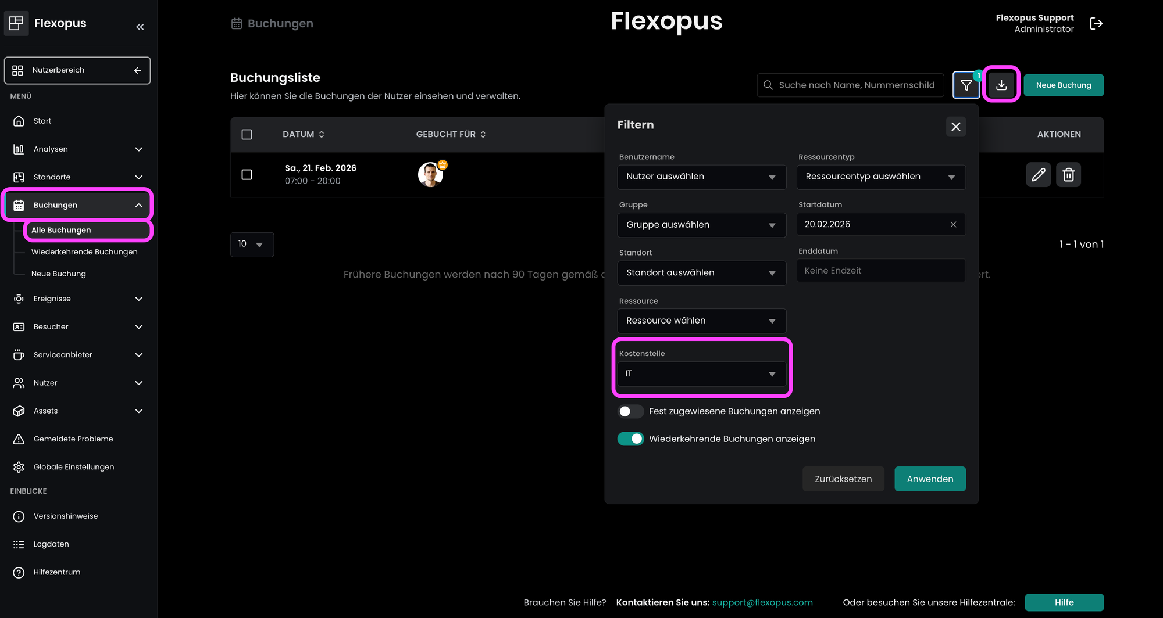The height and width of the screenshot is (618, 1163).
Task: Expand the Analysen sidebar menu
Action: pyautogui.click(x=77, y=149)
